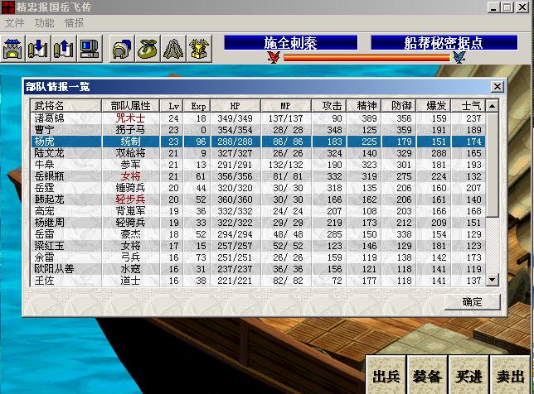Screen dimensions: 534x394
Task: Sort the list by the Lv column header
Action: point(173,106)
